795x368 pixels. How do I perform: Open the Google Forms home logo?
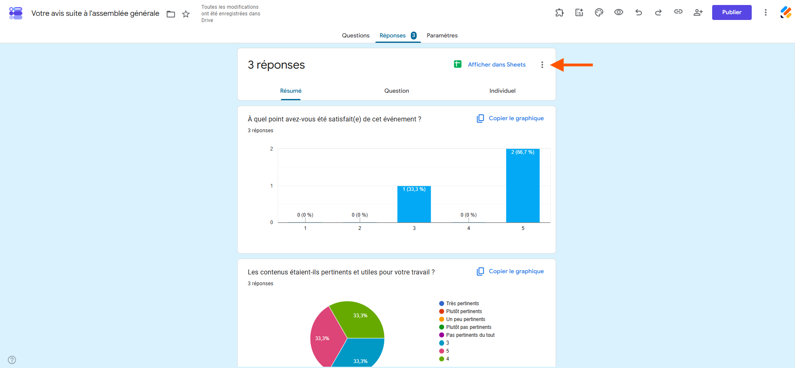click(16, 13)
